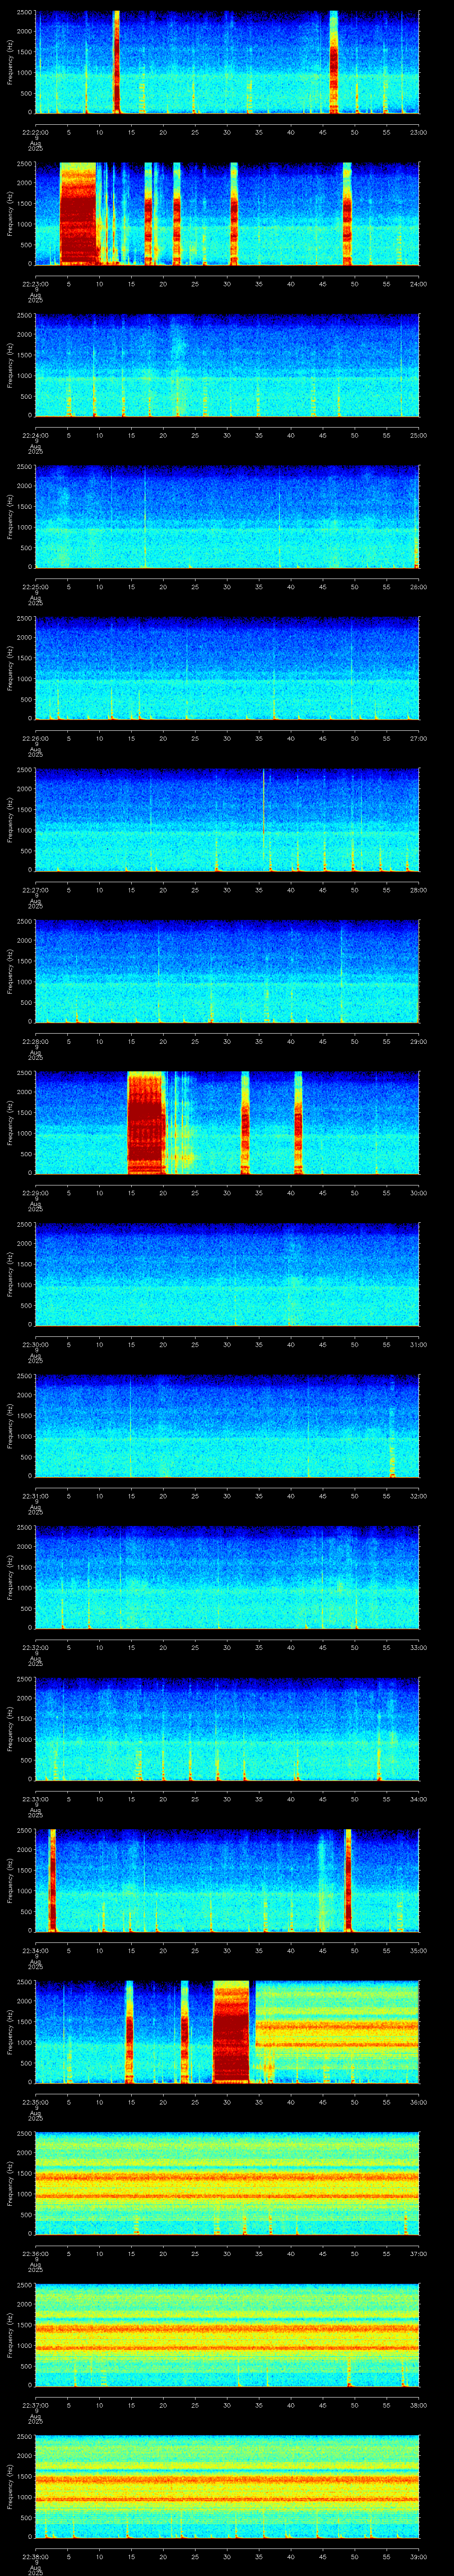Click the red burst near 49 seconds at 22:23
This screenshot has height=2576, width=454.
point(347,213)
